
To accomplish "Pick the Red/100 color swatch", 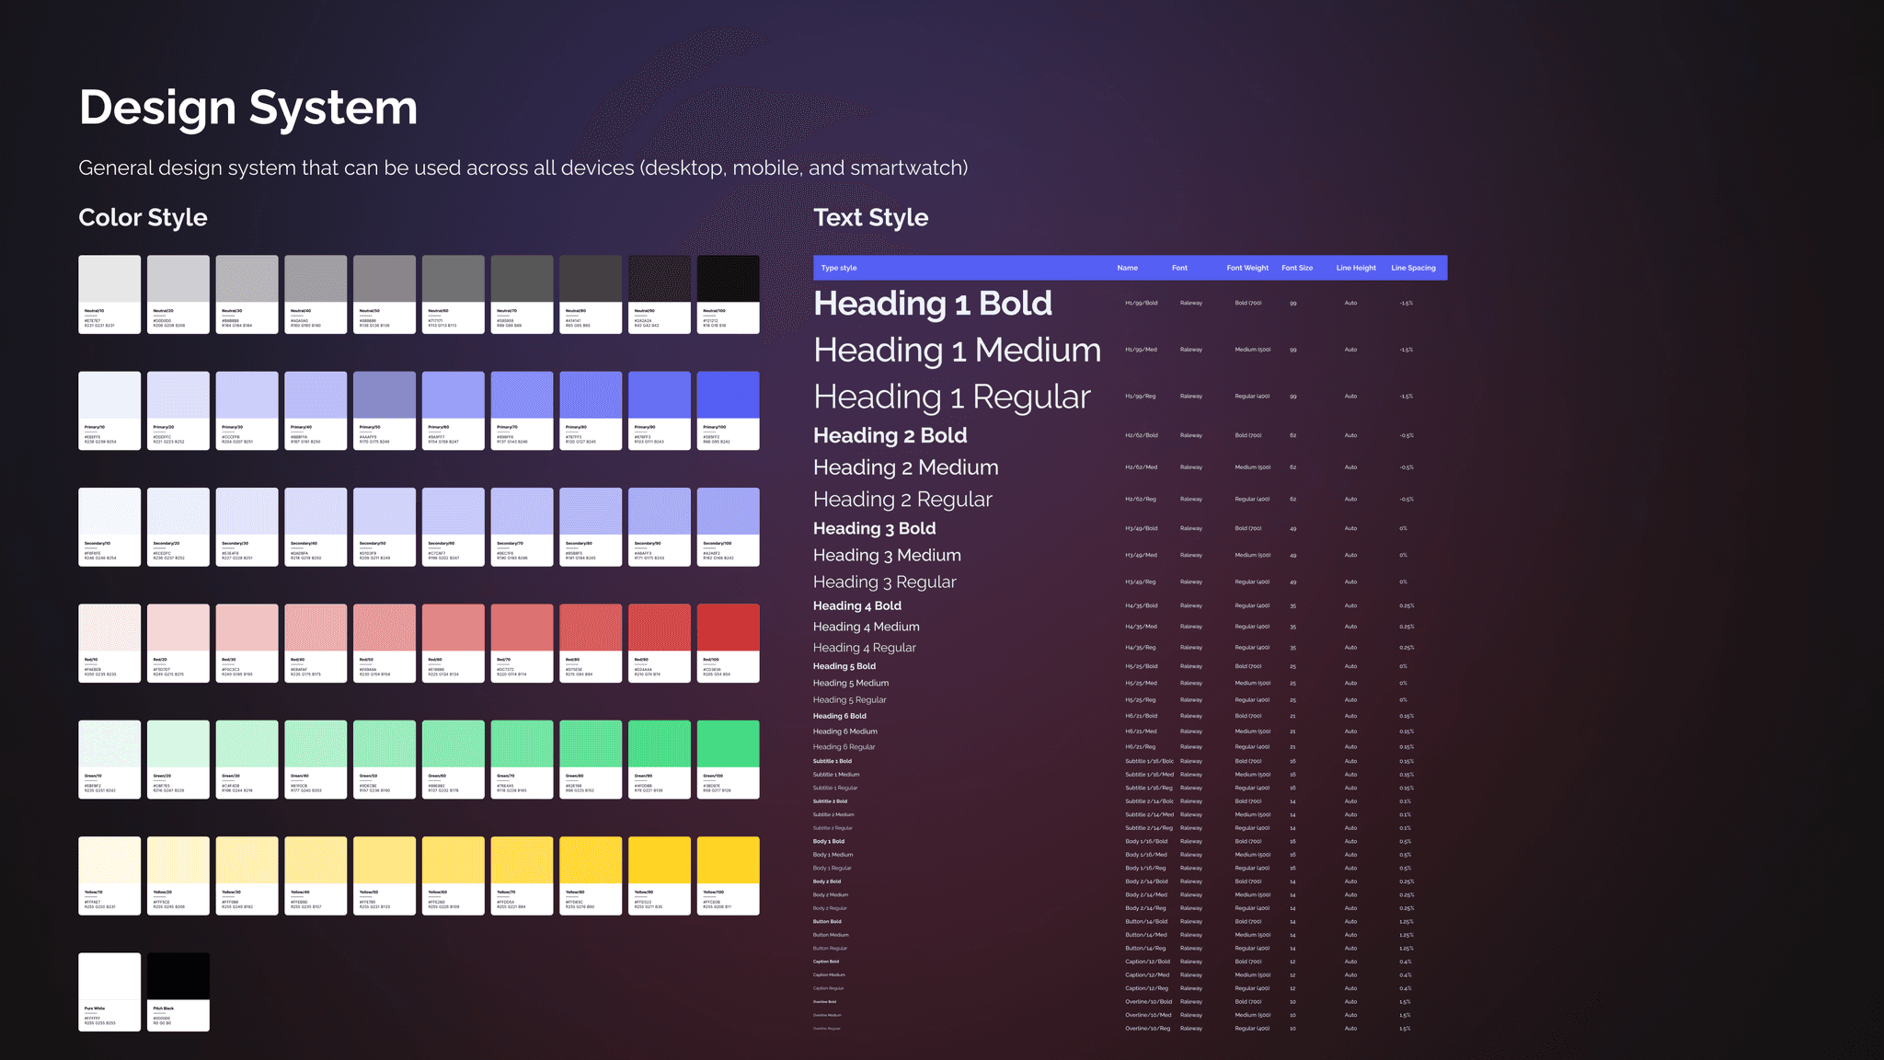I will [728, 643].
